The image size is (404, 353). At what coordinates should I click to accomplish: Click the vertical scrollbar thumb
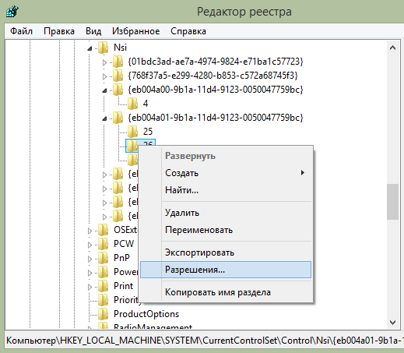point(392,202)
